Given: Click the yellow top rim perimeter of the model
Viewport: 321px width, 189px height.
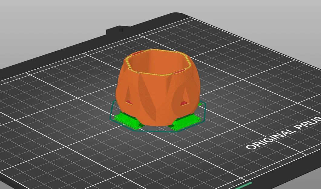Looking at the screenshot, I should pyautogui.click(x=158, y=62).
